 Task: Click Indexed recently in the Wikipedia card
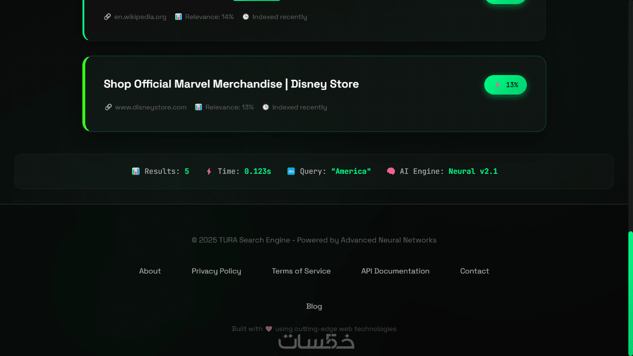coord(280,17)
